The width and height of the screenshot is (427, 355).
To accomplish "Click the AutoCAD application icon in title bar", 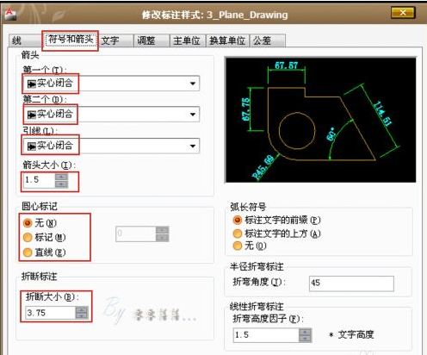I will coord(10,14).
